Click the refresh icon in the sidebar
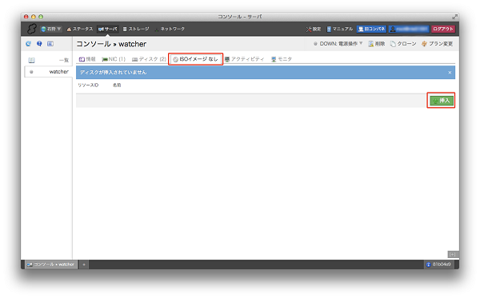The width and height of the screenshot is (480, 298). tap(29, 44)
